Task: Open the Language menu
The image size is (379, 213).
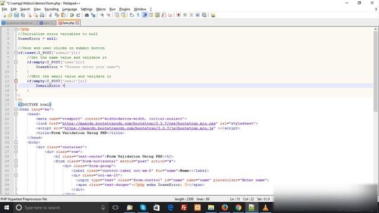Action: pos(69,9)
